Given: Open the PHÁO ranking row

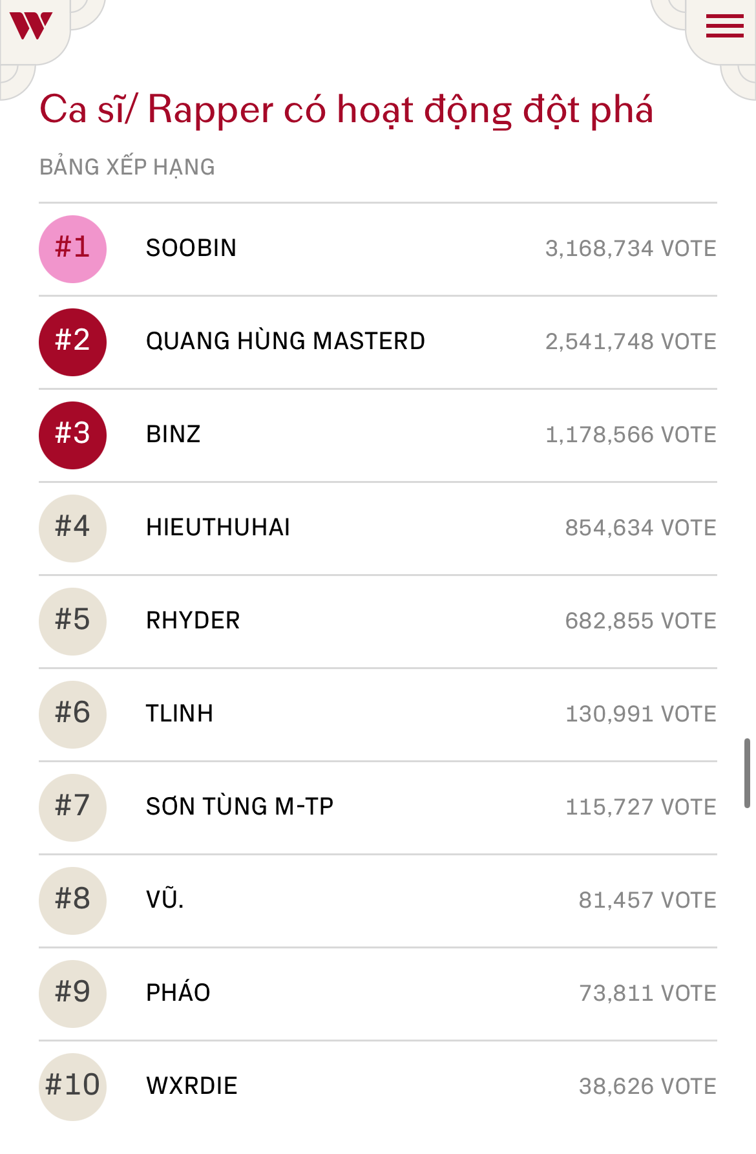Looking at the screenshot, I should [x=178, y=993].
